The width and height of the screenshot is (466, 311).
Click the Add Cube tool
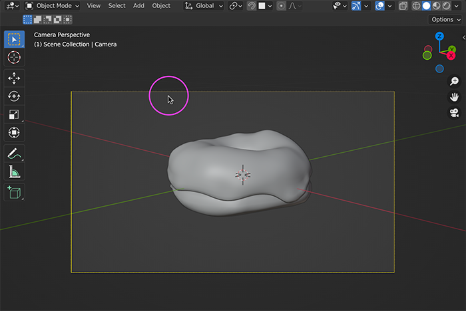(14, 193)
